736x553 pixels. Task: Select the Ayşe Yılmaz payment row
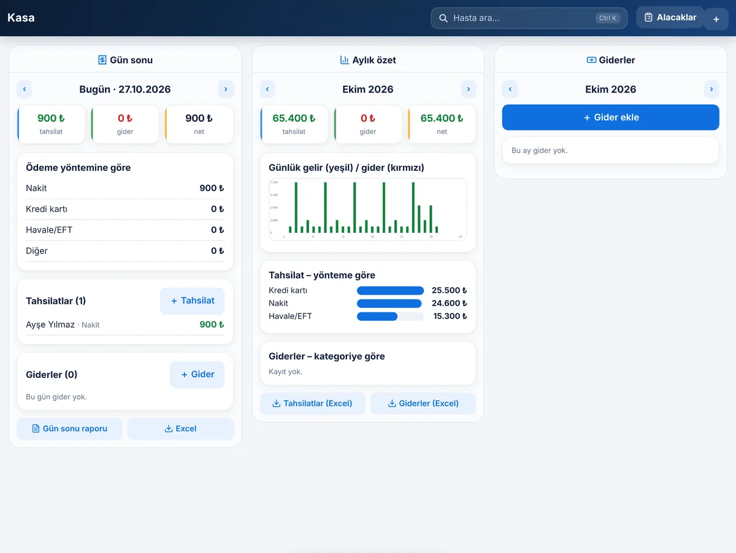(x=125, y=325)
